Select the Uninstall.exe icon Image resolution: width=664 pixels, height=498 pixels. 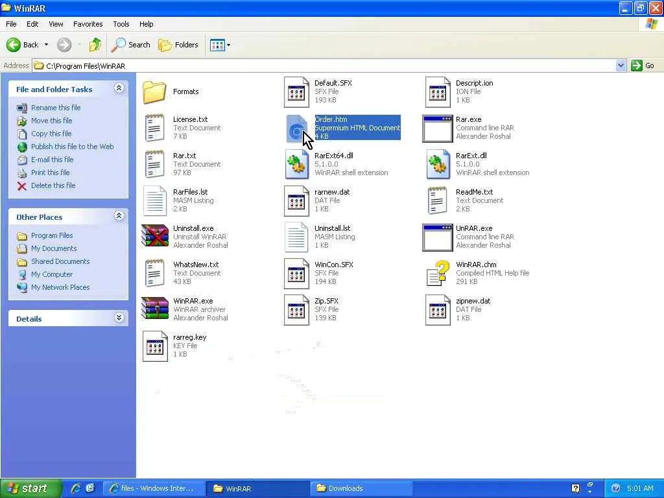(x=154, y=235)
